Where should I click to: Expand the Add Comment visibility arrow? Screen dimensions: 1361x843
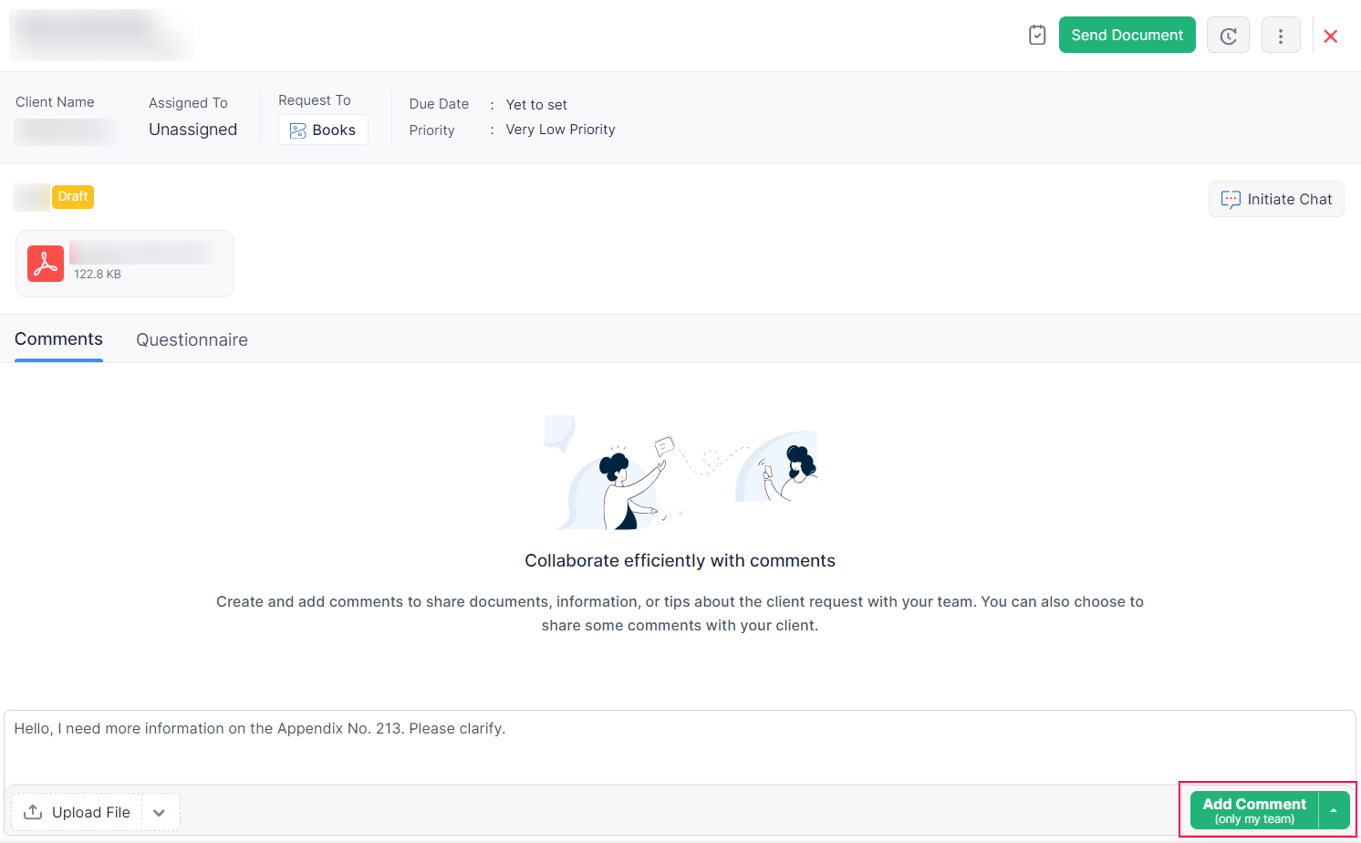tap(1334, 810)
